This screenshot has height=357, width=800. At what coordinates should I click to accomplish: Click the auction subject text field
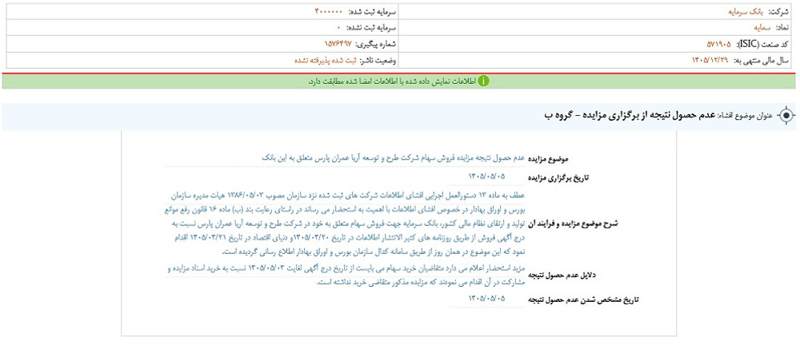[x=346, y=160]
